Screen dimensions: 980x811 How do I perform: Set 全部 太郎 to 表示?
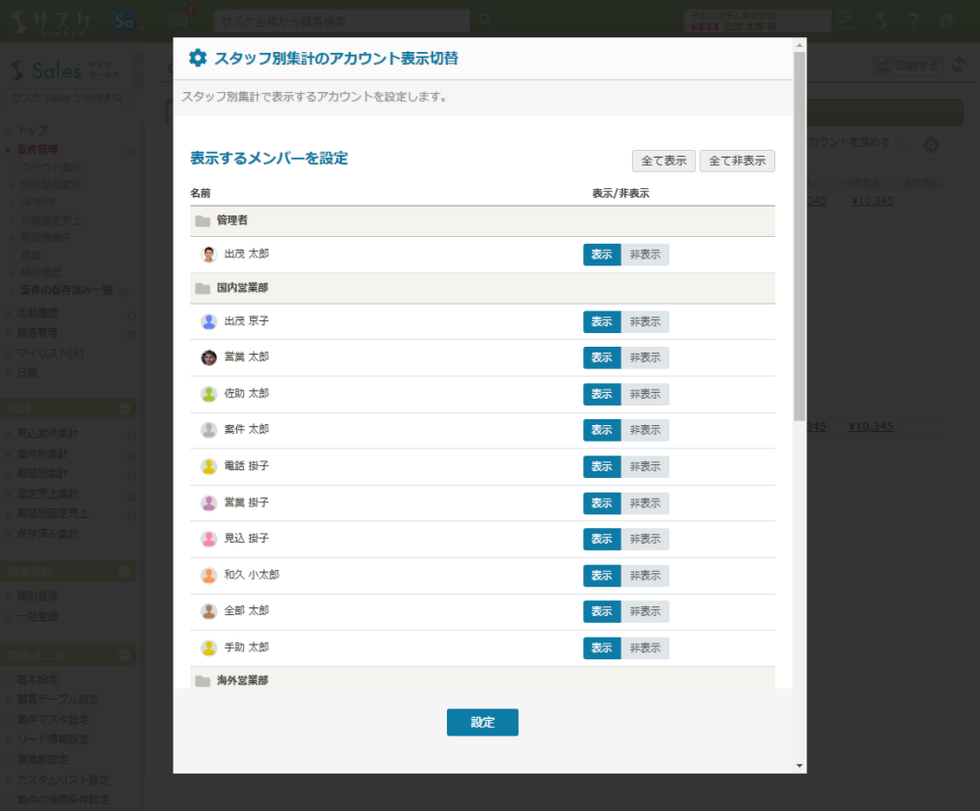(x=602, y=611)
